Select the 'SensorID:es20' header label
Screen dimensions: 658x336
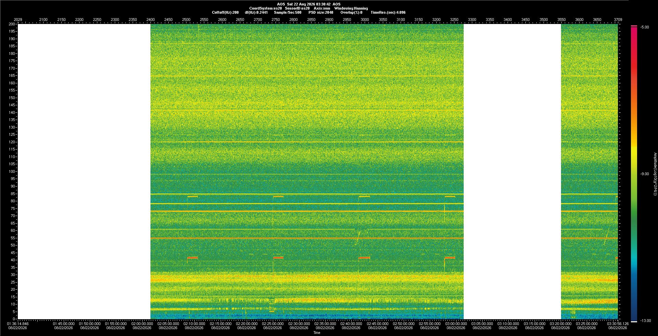[x=297, y=8]
